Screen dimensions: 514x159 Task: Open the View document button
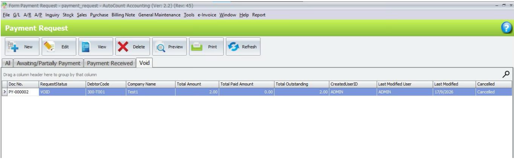(x=94, y=47)
